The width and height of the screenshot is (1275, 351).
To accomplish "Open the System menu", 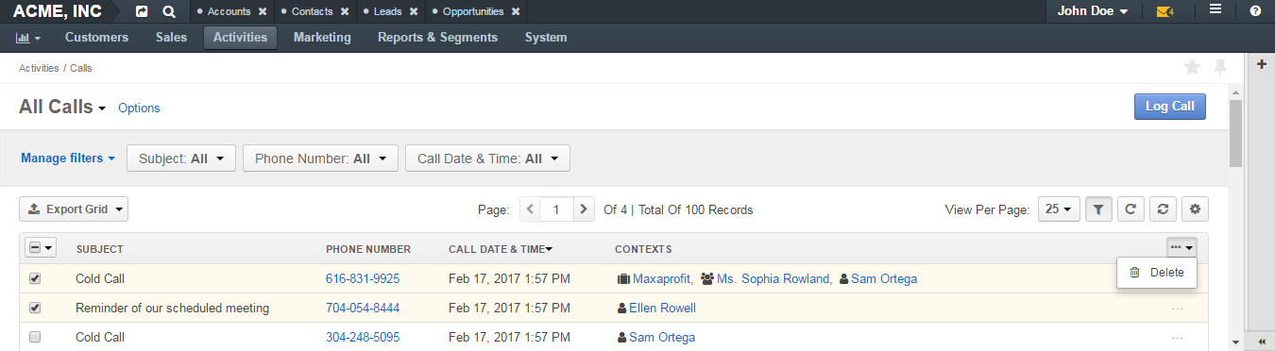I will 546,38.
